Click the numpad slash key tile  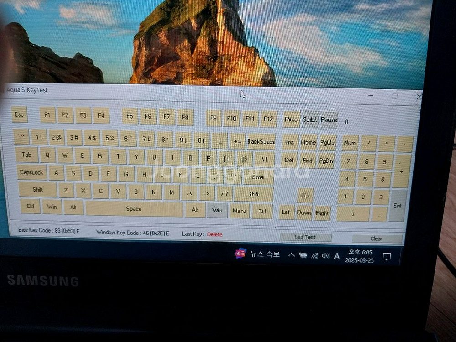click(x=368, y=143)
